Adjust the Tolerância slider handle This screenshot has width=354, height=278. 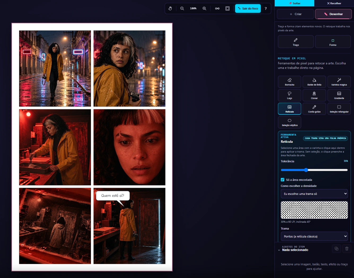coord(306,170)
